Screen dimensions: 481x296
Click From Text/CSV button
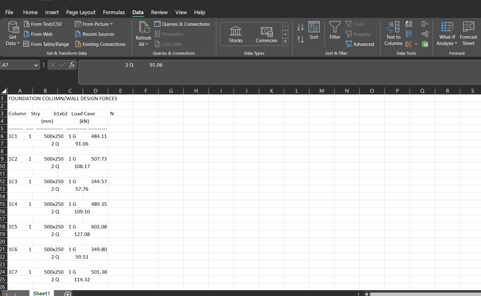pyautogui.click(x=43, y=24)
